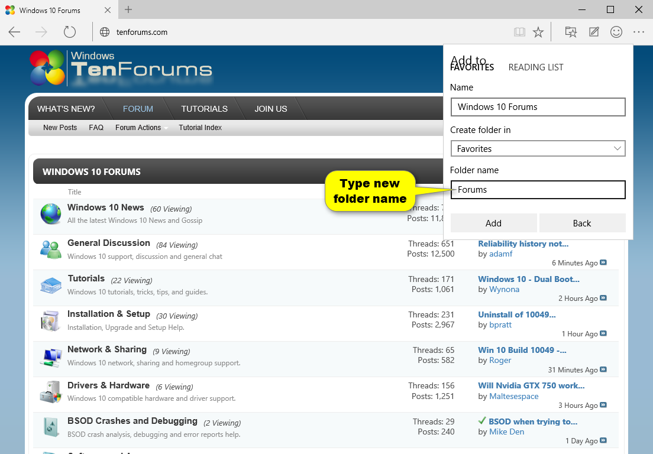Viewport: 653px width, 454px height.
Task: Click the BSOD Crashes forum icon
Action: pyautogui.click(x=51, y=427)
